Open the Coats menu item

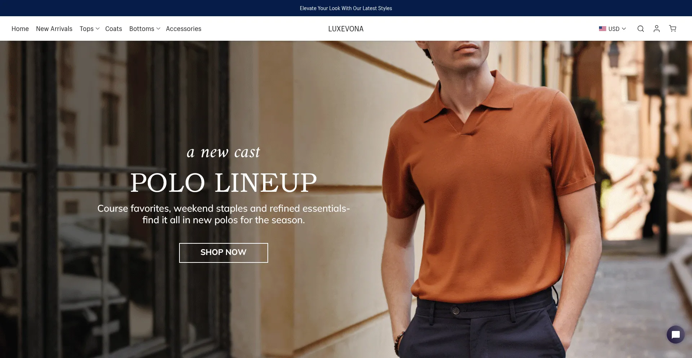[x=114, y=29]
